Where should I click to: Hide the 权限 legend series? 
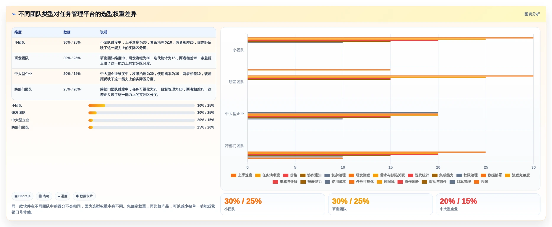(481, 182)
